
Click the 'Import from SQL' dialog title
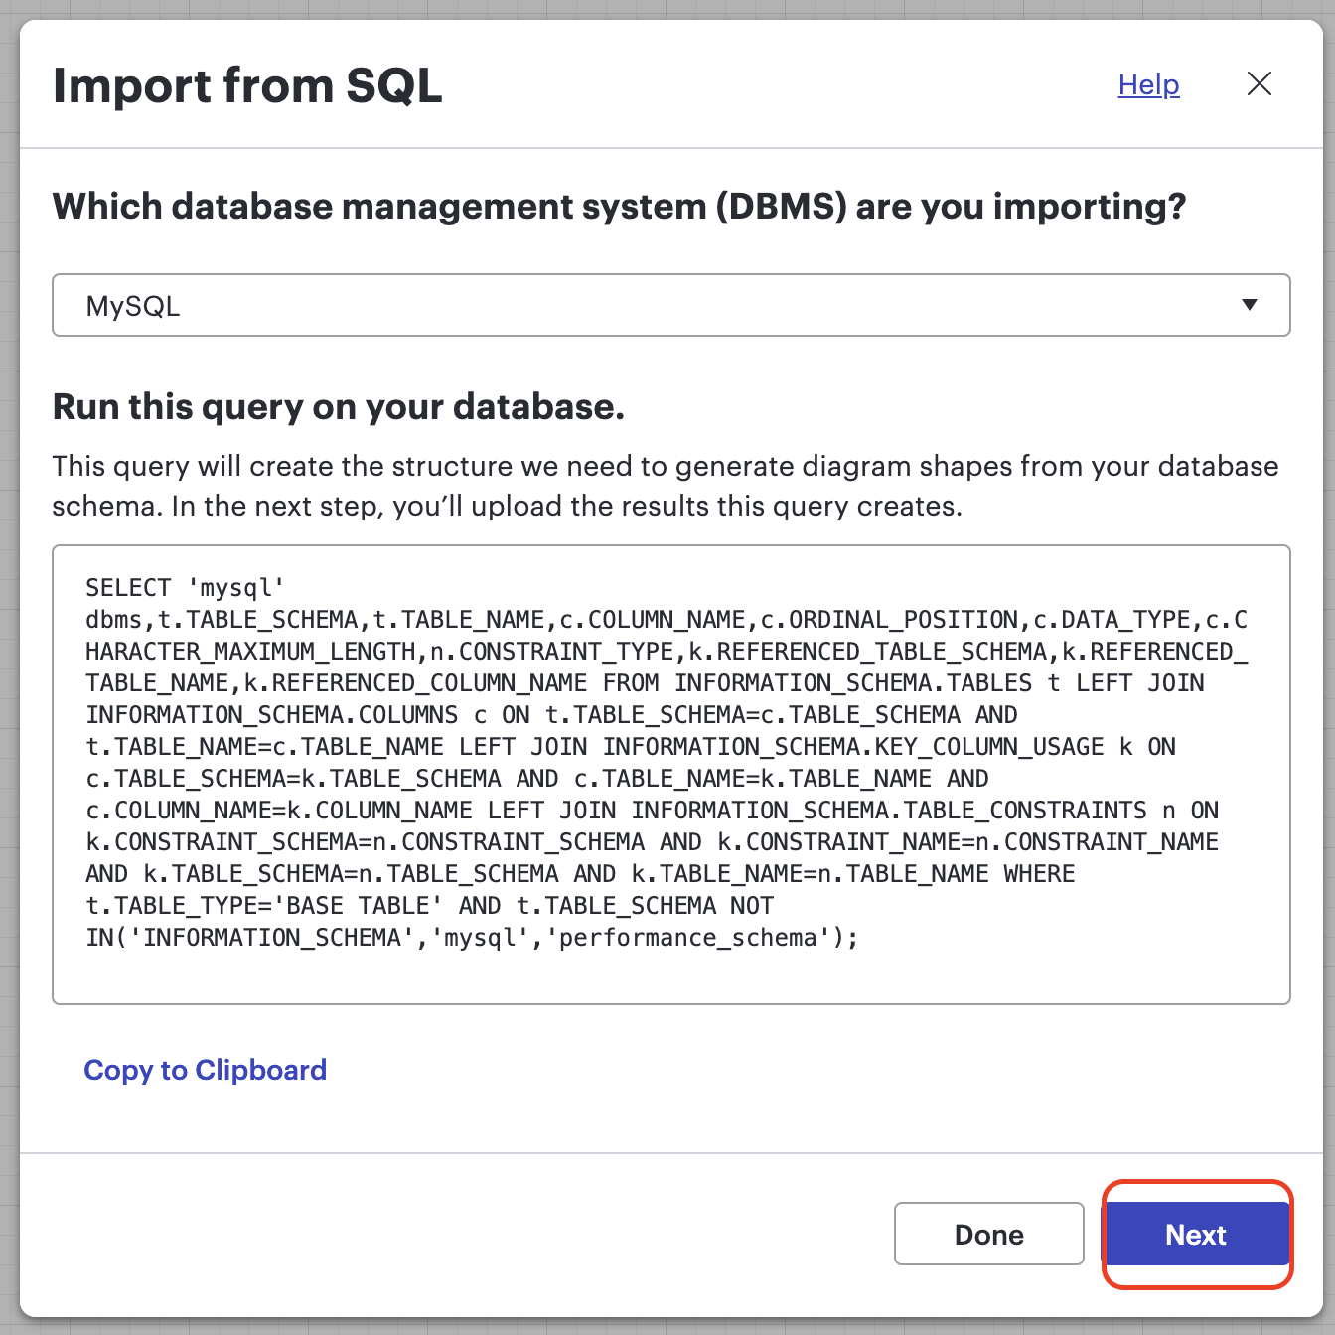click(x=247, y=85)
